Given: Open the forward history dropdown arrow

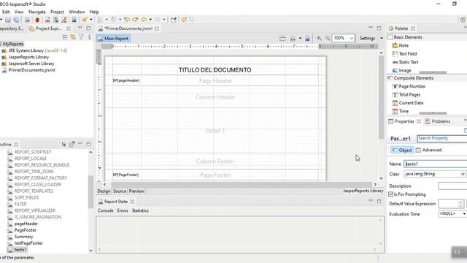Looking at the screenshot, I should pos(163,20).
